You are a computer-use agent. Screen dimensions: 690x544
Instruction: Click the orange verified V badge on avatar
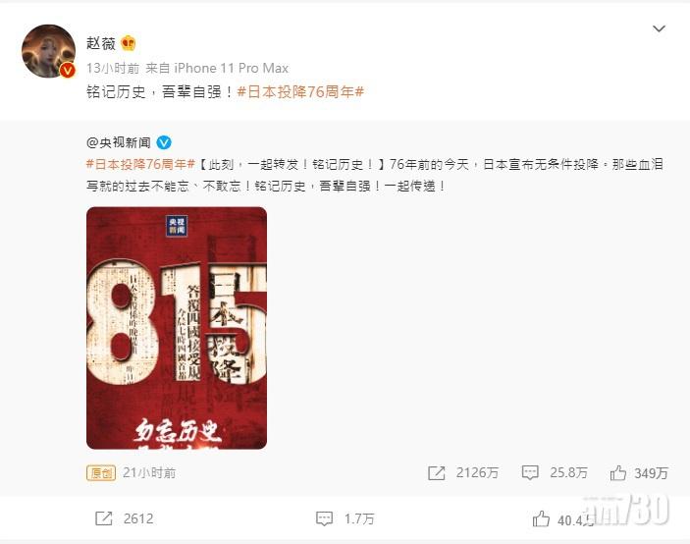68,70
